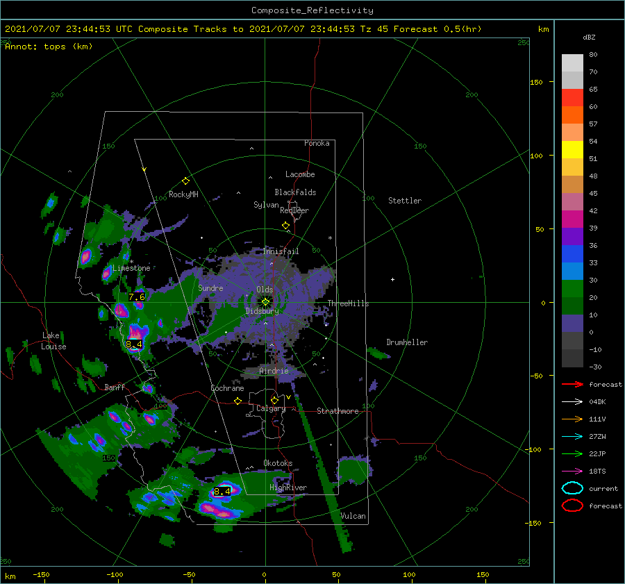The width and height of the screenshot is (625, 584).
Task: Click the 7.6 storm top label
Action: point(136,297)
